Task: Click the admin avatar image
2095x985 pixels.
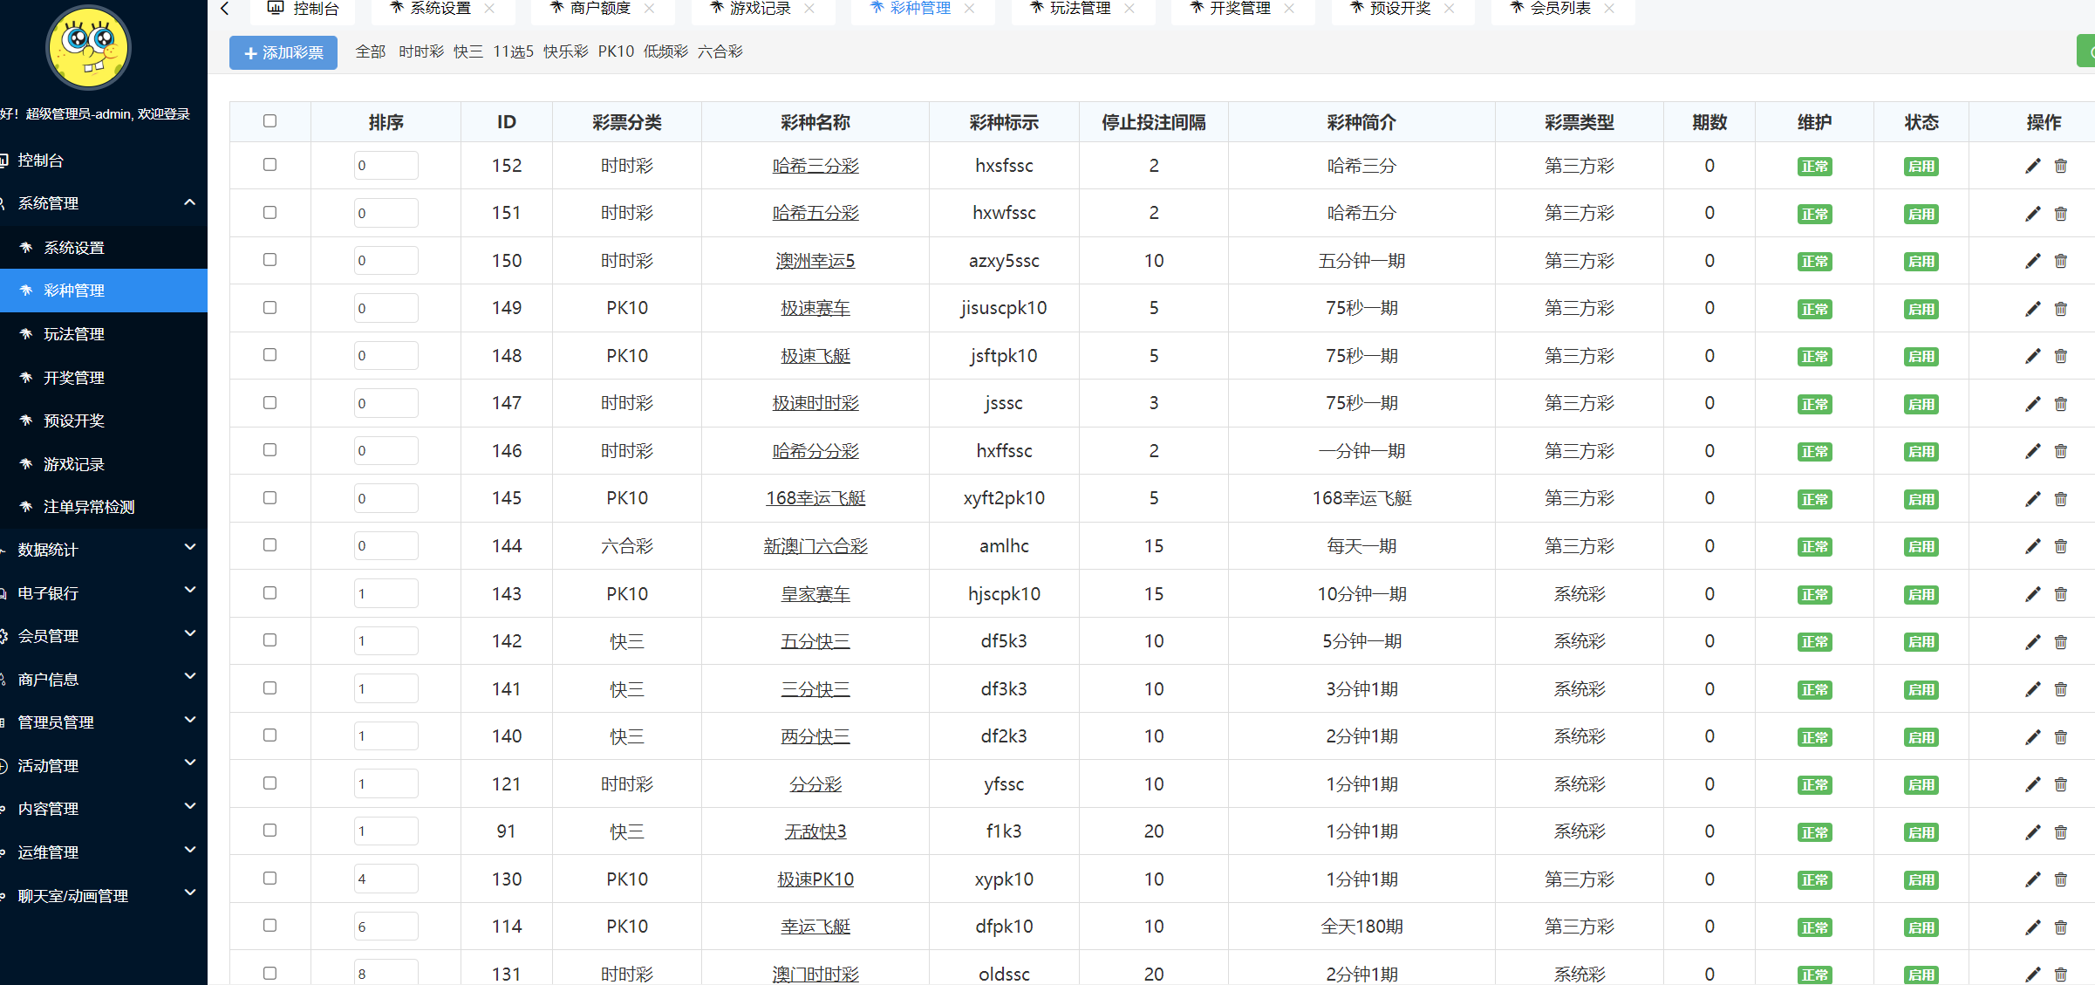Action: 87,48
